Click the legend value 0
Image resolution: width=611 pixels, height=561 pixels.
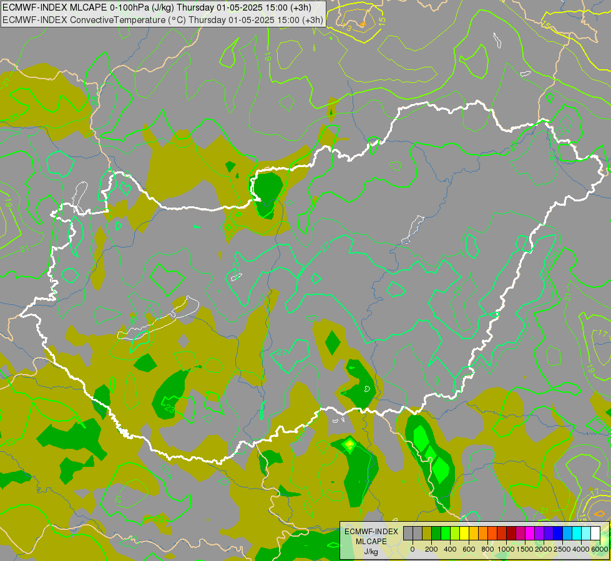click(x=413, y=549)
